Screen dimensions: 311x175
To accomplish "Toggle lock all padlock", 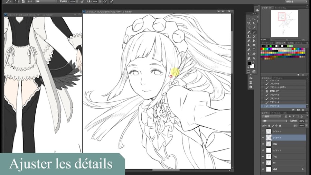I will pyautogui.click(x=280, y=126).
